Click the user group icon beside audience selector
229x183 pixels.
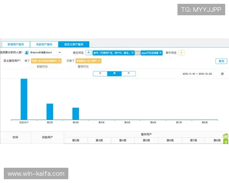click(x=27, y=53)
